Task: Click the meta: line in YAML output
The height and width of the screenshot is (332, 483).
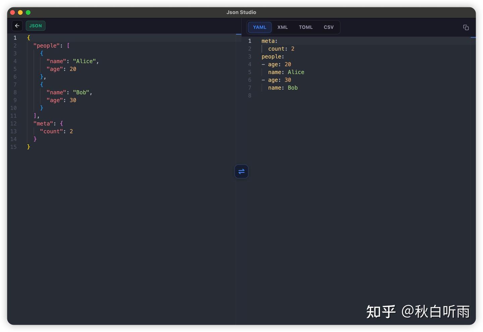Action: (270, 41)
